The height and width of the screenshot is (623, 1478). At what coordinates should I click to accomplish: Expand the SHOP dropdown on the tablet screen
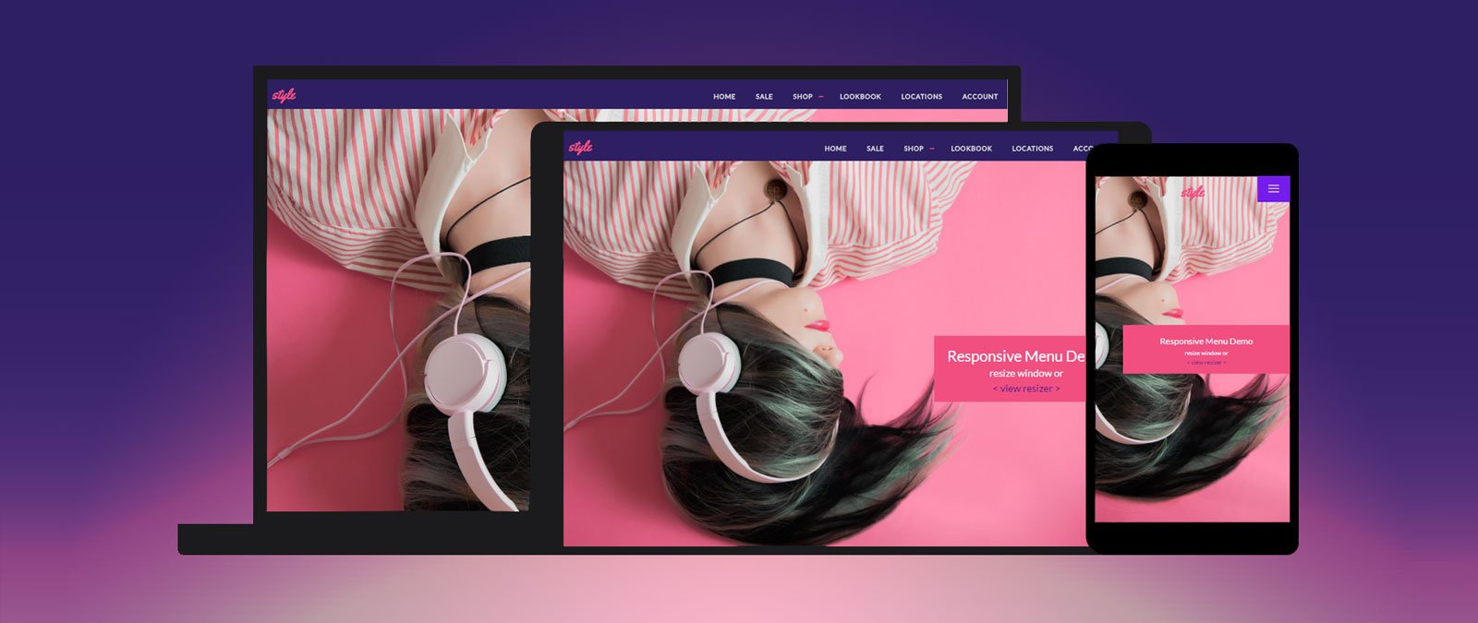click(917, 149)
